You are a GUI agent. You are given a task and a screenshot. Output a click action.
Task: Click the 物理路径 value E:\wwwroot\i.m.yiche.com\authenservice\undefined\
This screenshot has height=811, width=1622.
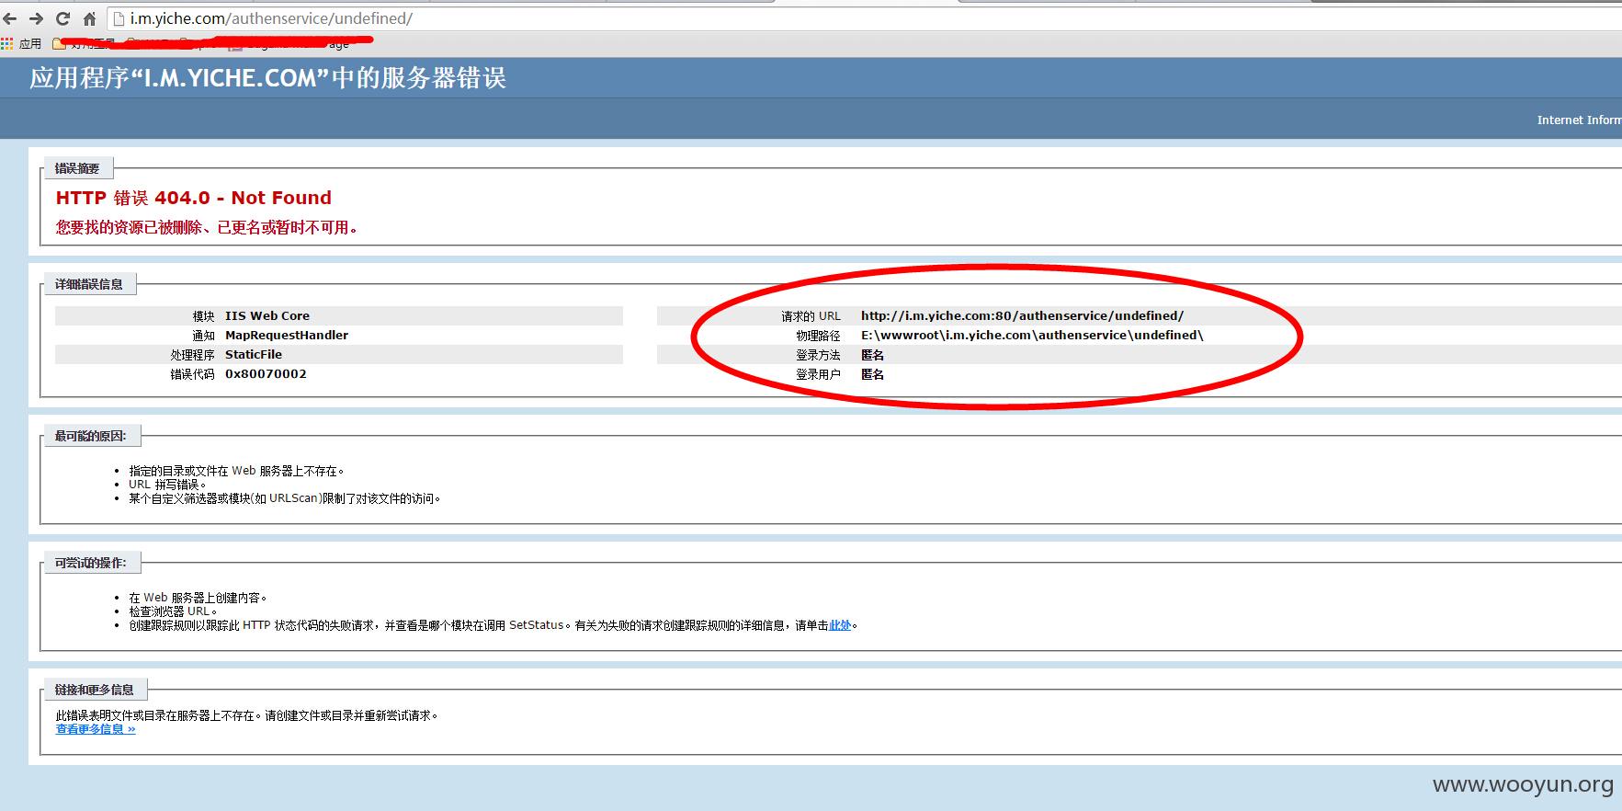[1032, 335]
